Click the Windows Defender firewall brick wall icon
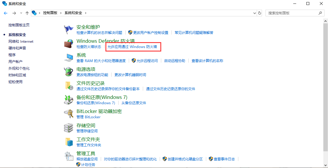328x168 pixels. pos(69,44)
